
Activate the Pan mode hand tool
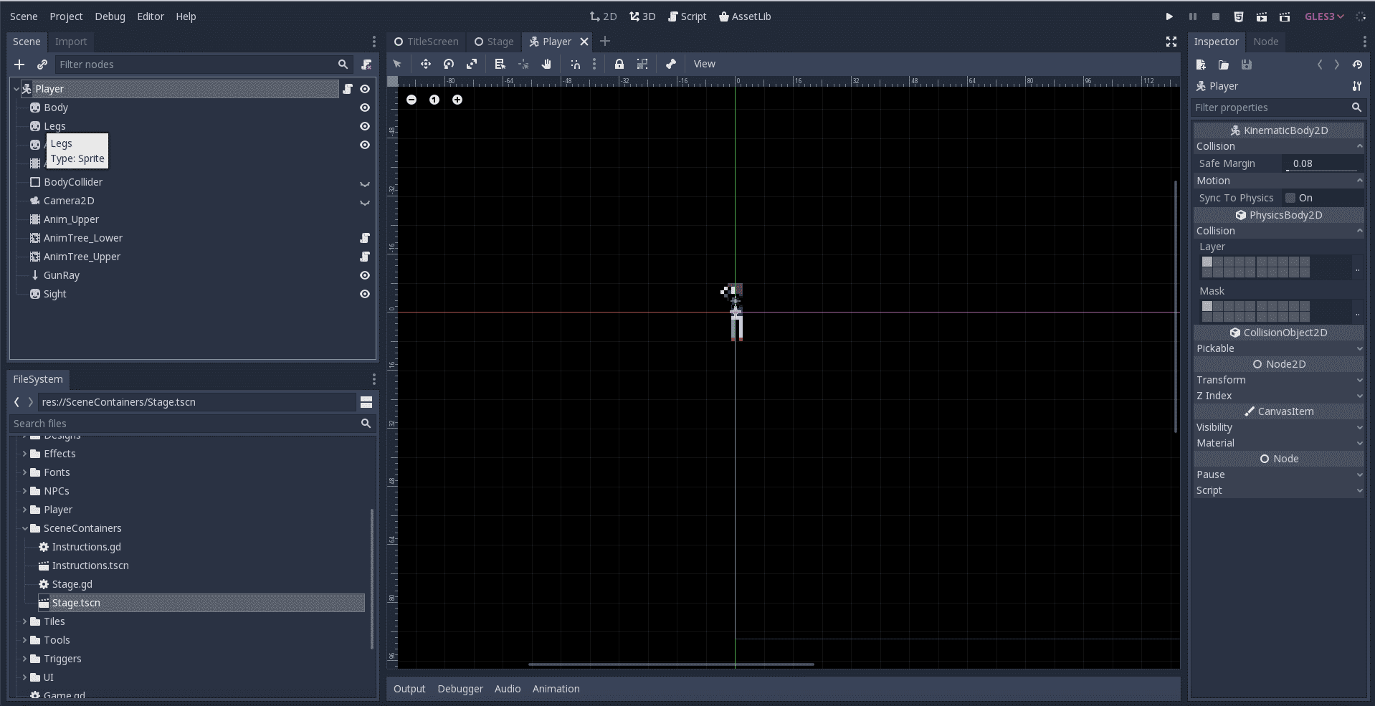tap(546, 64)
